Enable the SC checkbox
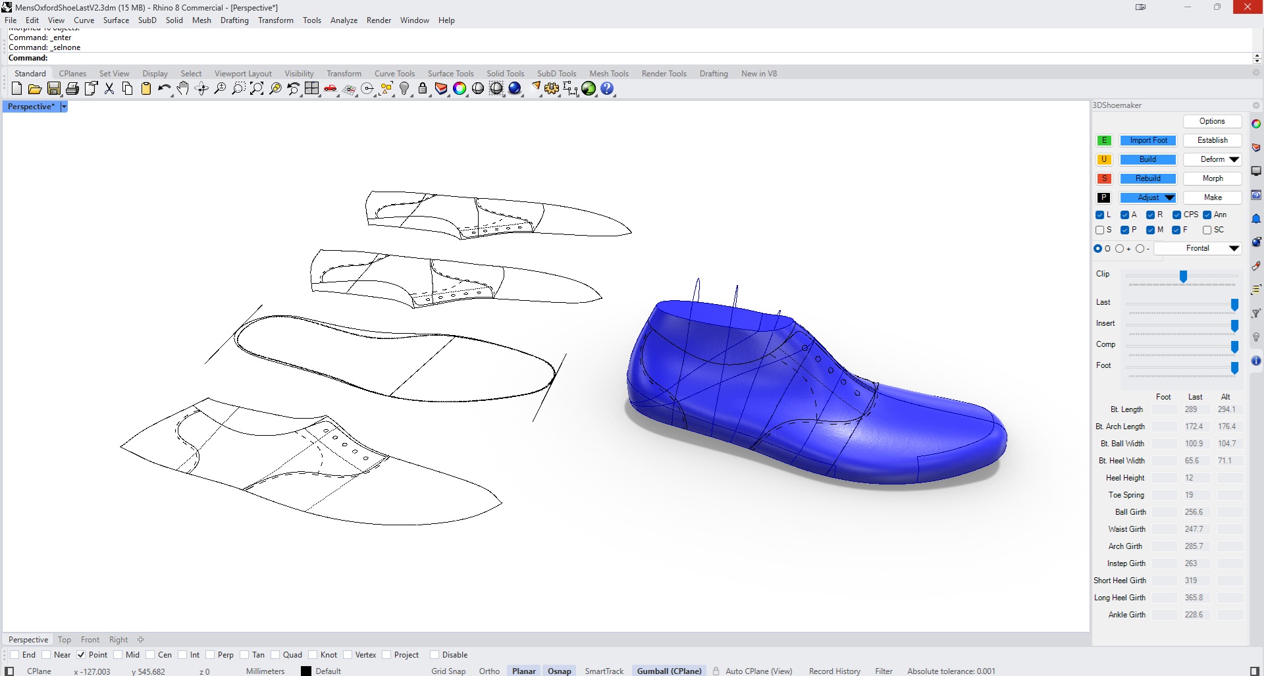Screen dimensions: 1264x676 (x=1207, y=230)
